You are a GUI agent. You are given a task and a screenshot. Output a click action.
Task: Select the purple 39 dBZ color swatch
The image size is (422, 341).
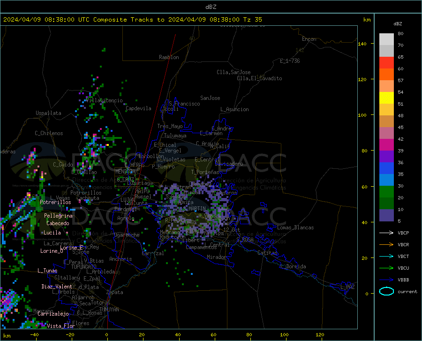386,156
